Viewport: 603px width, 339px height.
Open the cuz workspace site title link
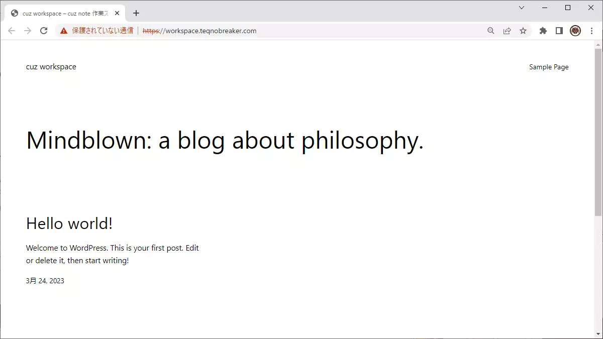tap(51, 67)
